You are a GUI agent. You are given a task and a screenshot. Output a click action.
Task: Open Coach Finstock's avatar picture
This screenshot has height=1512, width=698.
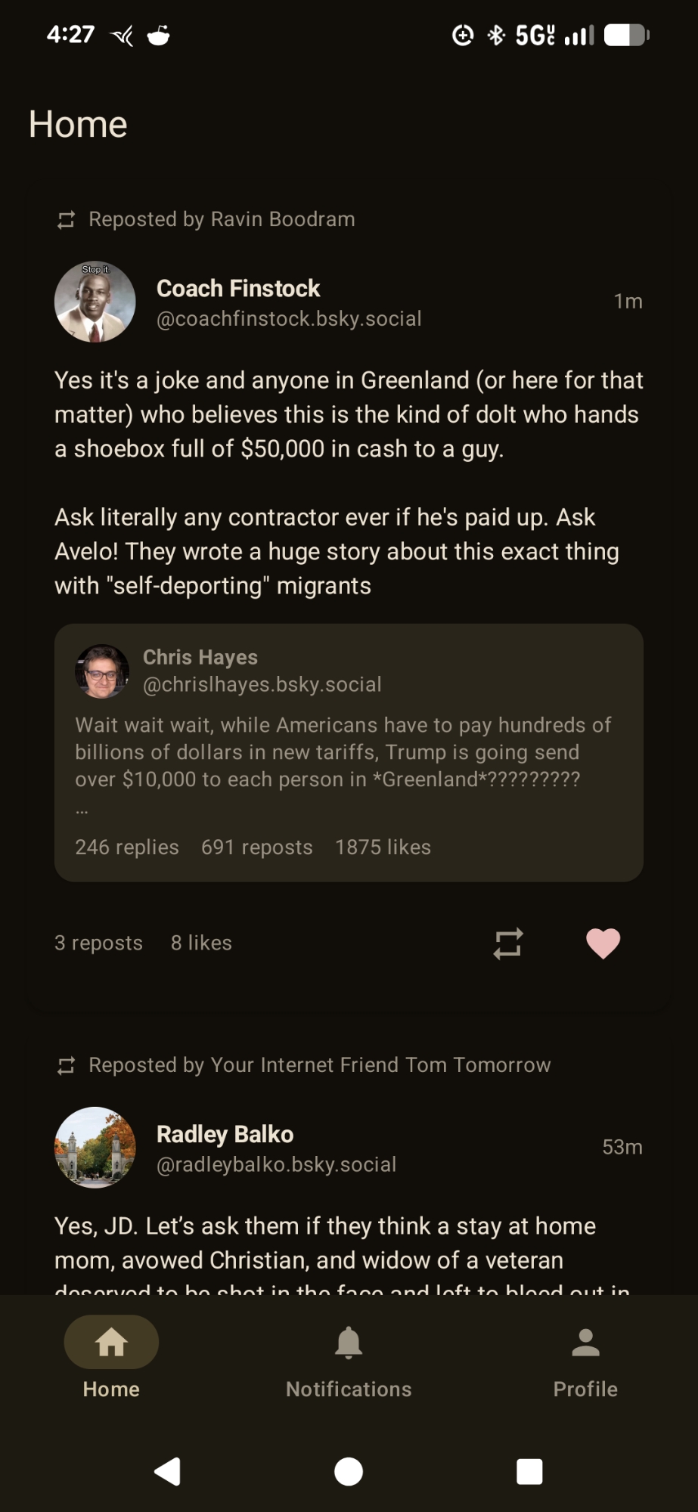pyautogui.click(x=95, y=302)
